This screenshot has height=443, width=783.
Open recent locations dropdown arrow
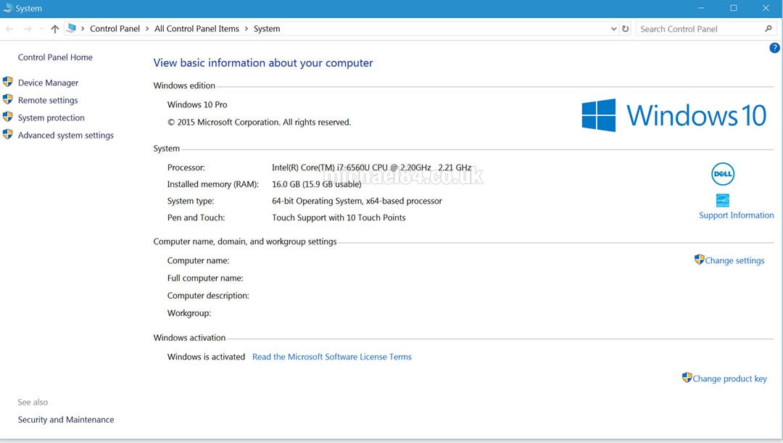41,29
